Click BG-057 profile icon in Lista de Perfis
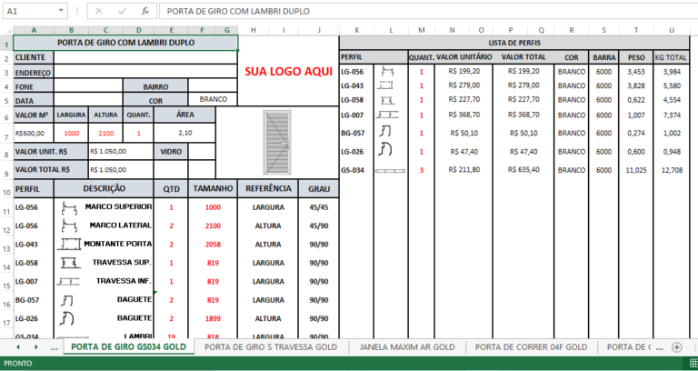Viewport: 698px width, 371px height. [385, 131]
